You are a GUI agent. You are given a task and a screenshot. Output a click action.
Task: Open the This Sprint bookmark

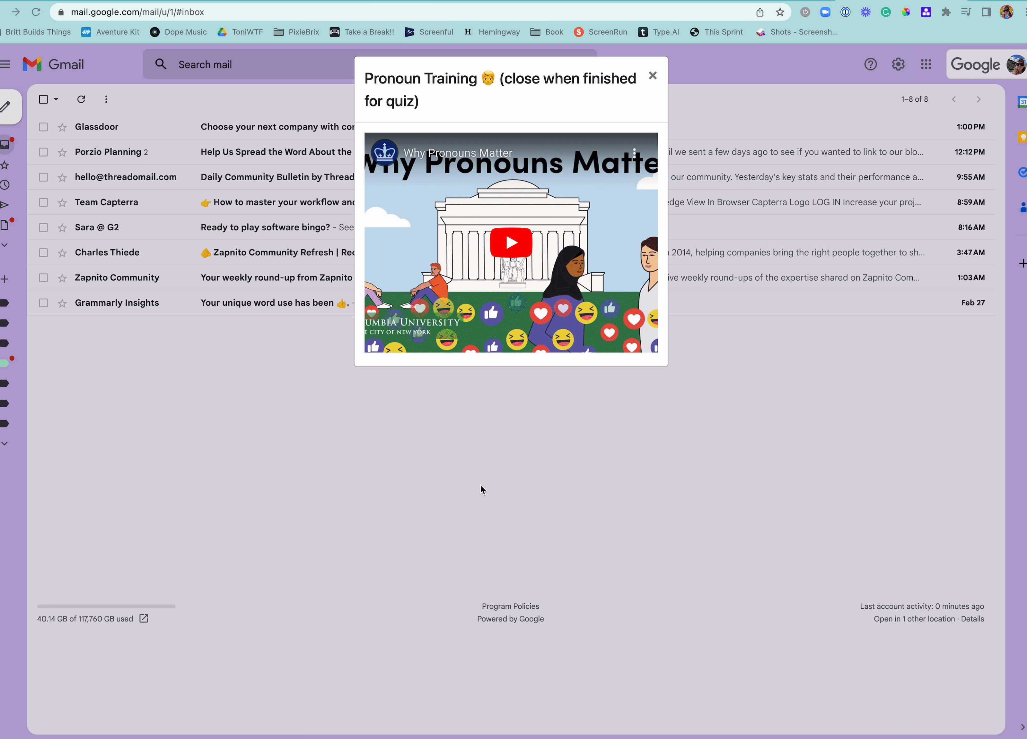coord(716,32)
